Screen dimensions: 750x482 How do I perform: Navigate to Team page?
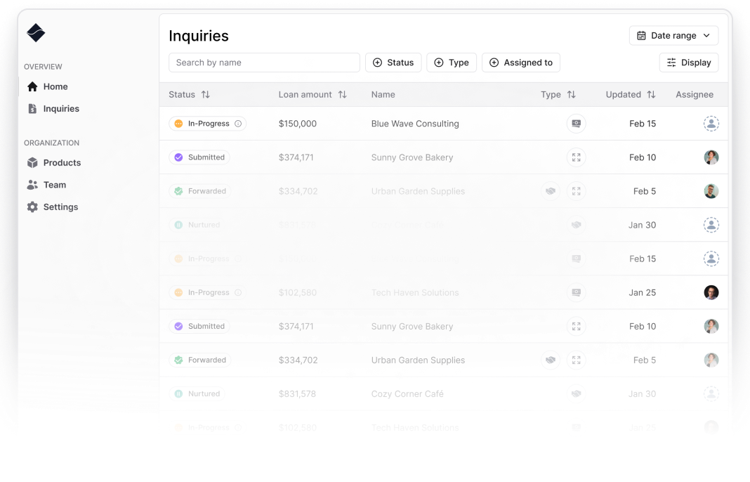[54, 185]
